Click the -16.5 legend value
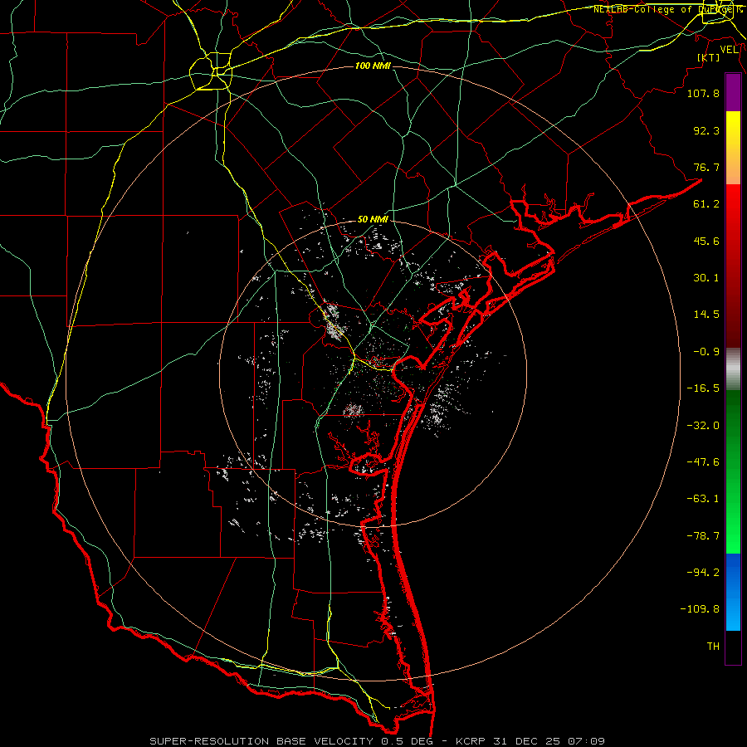 tap(703, 388)
